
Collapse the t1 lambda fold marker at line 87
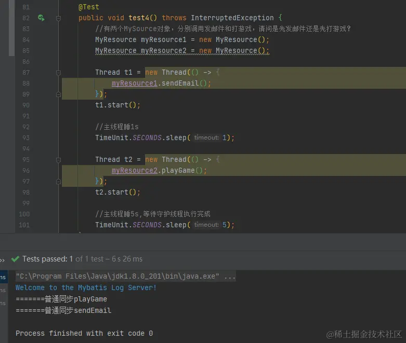coord(59,73)
